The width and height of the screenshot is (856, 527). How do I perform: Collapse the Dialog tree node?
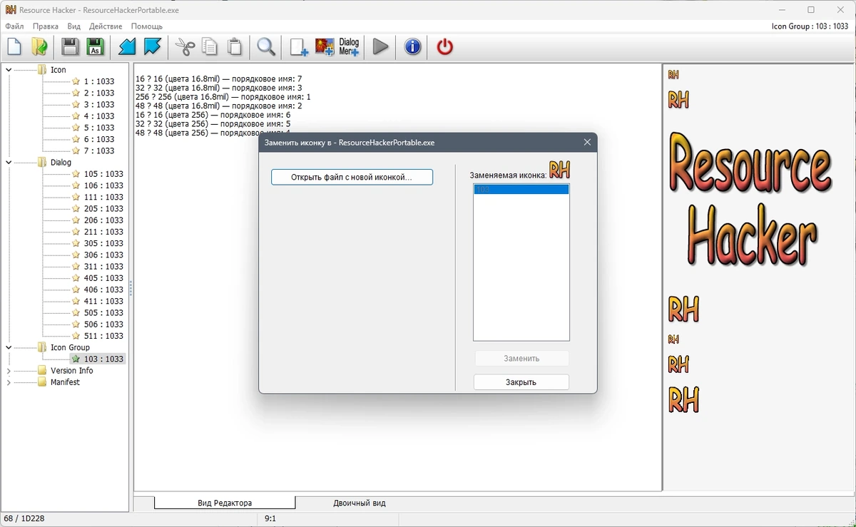click(x=9, y=163)
